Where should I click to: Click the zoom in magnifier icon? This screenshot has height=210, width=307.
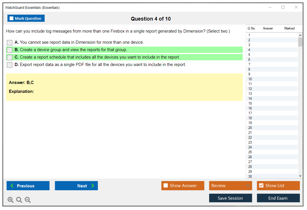[x=11, y=200]
